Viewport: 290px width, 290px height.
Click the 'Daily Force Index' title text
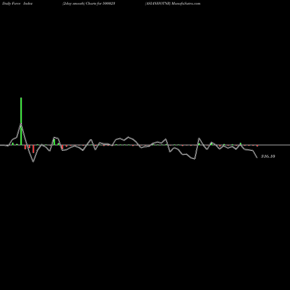coord(17,3)
